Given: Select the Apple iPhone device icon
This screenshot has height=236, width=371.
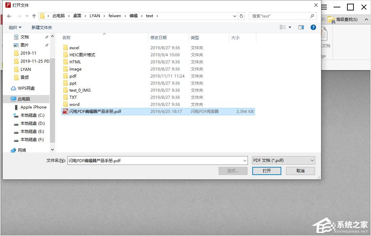Looking at the screenshot, I should [17, 107].
